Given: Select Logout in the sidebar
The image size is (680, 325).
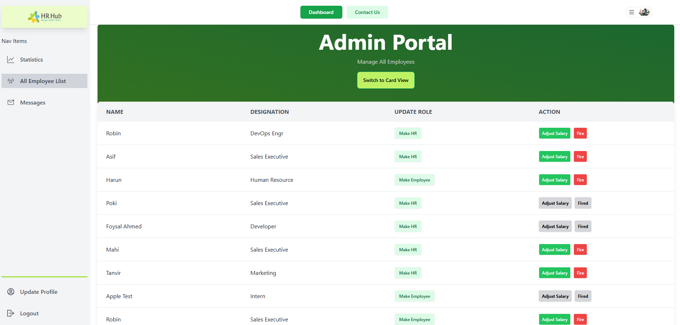Looking at the screenshot, I should [44, 313].
